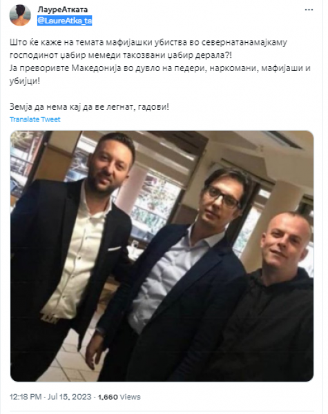Viewport: 328px width, 414px height.
Task: Click the Views label beside the count
Action: click(x=130, y=397)
